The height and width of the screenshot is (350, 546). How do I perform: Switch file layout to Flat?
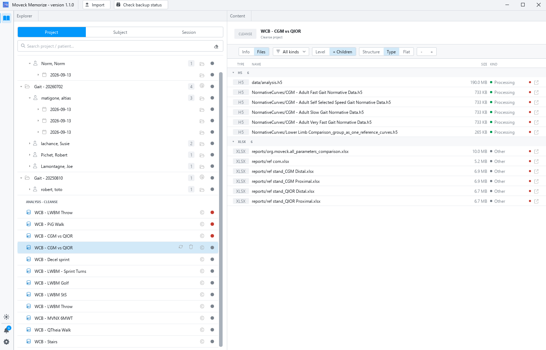(406, 52)
